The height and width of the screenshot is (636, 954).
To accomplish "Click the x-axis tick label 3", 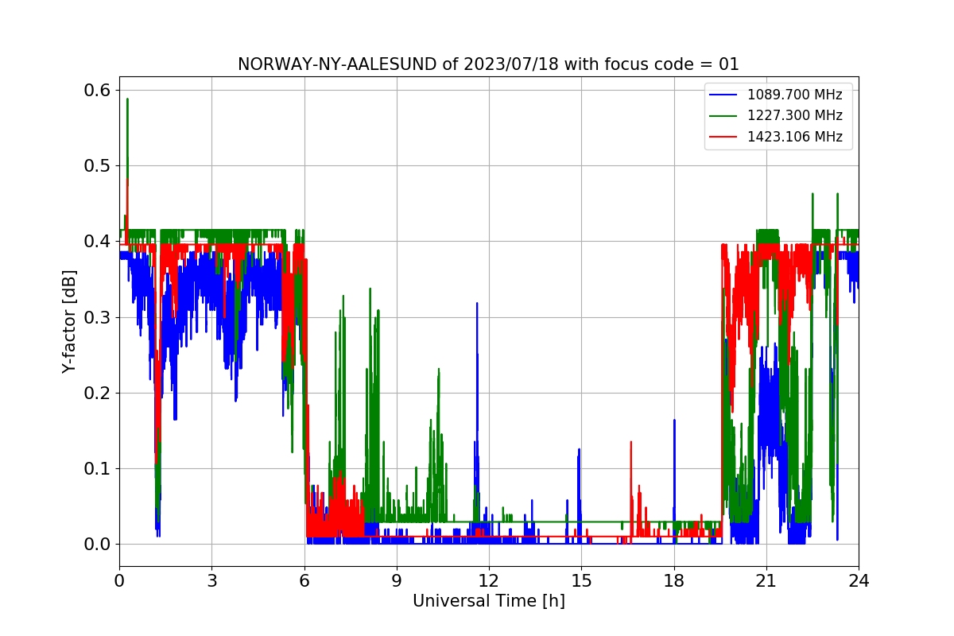I will click(x=211, y=580).
